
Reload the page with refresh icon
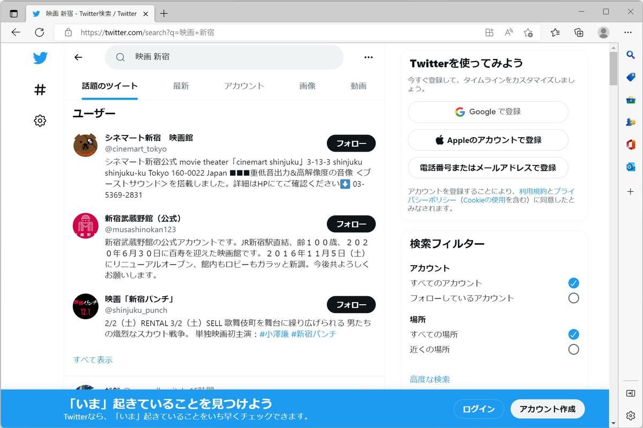(x=39, y=32)
